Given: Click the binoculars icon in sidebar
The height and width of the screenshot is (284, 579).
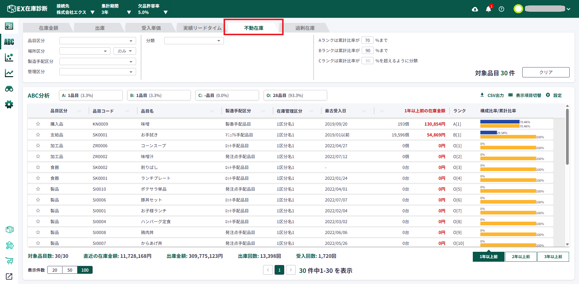Looking at the screenshot, I should (x=9, y=89).
